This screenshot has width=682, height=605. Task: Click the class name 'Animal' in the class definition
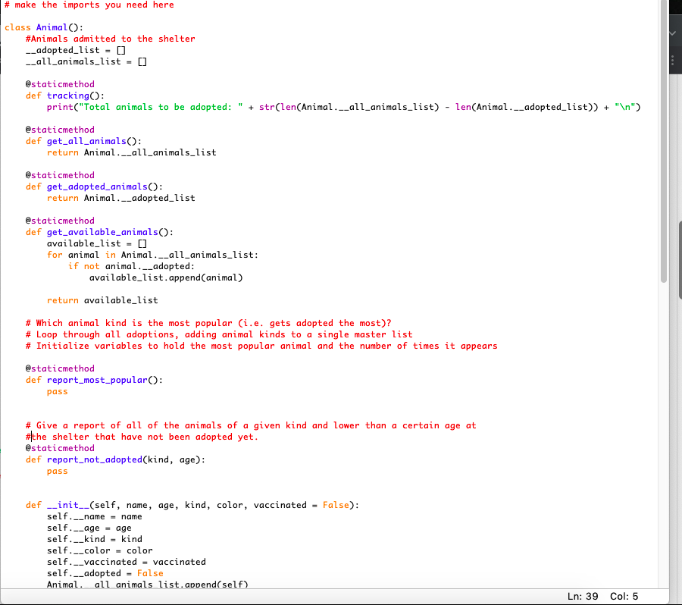click(x=52, y=27)
